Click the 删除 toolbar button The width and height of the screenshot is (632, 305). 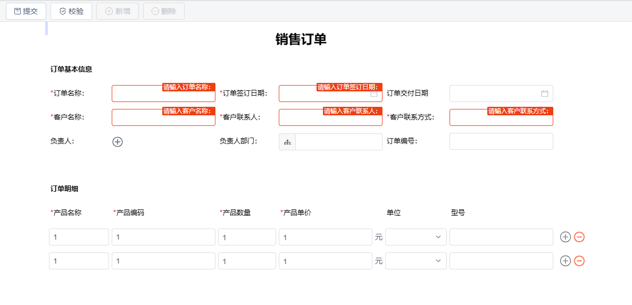point(164,11)
